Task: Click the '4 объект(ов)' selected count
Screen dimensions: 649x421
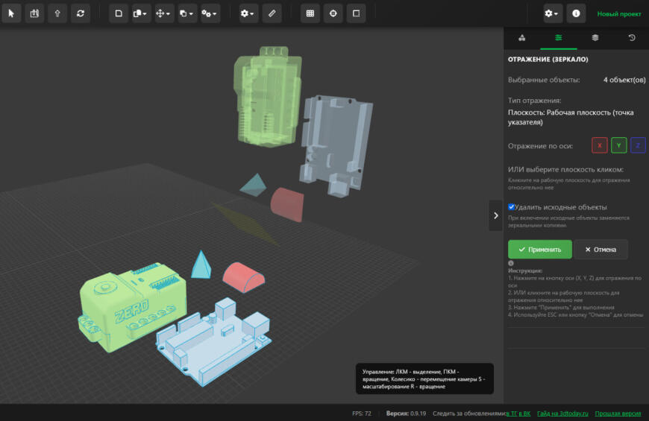Action: point(624,80)
